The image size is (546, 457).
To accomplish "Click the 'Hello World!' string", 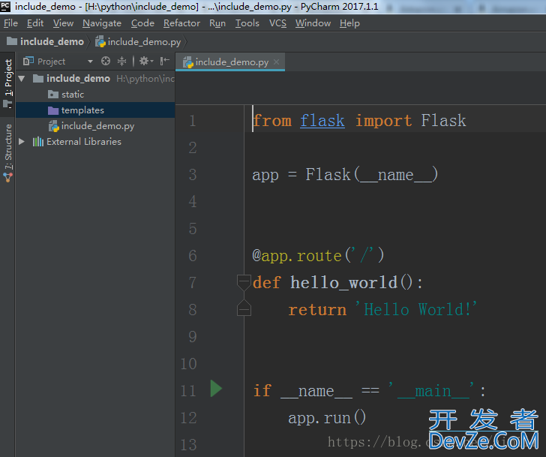I will tap(416, 309).
